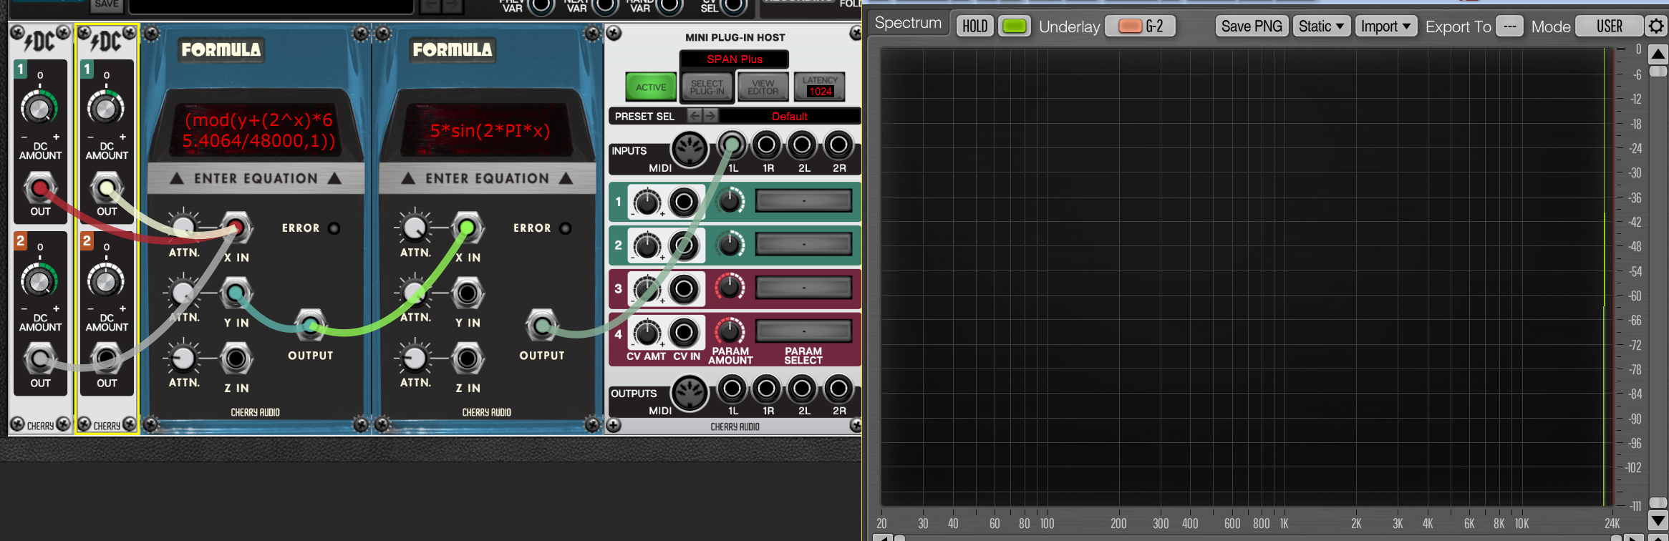Click the PARAM AMOUNT knob on row 4
Screen dimensions: 1669x541
pos(730,331)
